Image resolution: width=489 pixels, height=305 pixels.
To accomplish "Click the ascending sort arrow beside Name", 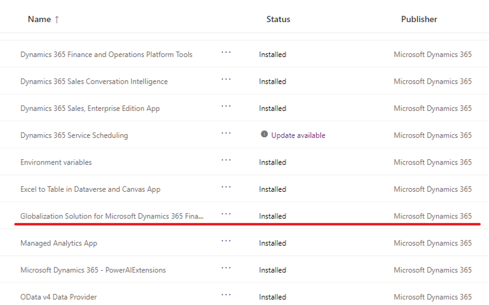I will [x=57, y=20].
